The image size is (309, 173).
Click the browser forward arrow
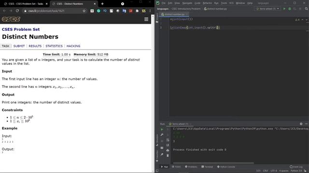(11, 11)
